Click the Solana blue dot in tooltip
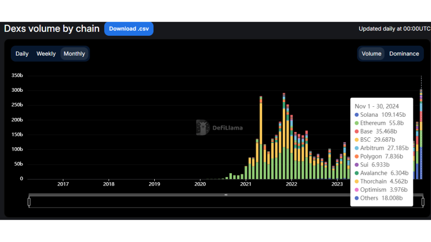This screenshot has width=431, height=242. (356, 115)
